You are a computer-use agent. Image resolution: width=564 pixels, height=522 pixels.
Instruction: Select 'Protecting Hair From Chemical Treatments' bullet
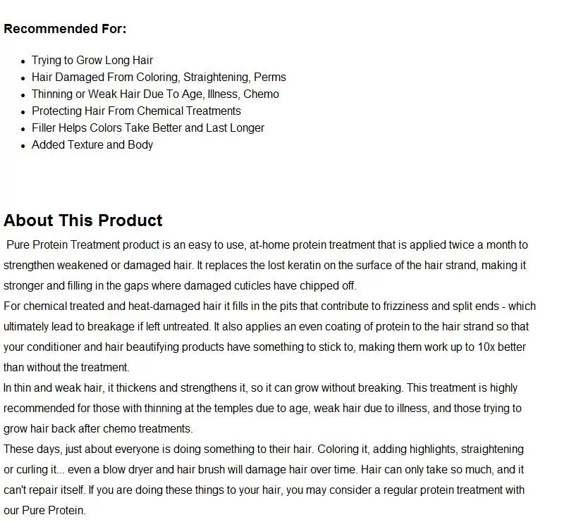(x=136, y=111)
